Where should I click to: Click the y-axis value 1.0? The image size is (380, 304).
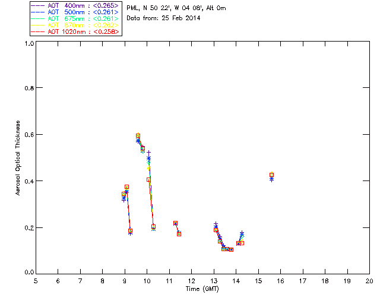click(29, 43)
